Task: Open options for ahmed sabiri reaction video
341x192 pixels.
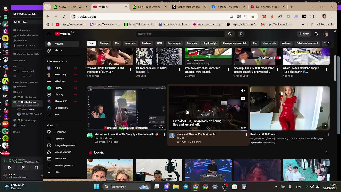Action: (x=164, y=135)
